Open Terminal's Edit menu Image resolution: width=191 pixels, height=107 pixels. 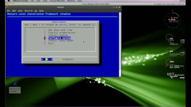[x=14, y=11]
